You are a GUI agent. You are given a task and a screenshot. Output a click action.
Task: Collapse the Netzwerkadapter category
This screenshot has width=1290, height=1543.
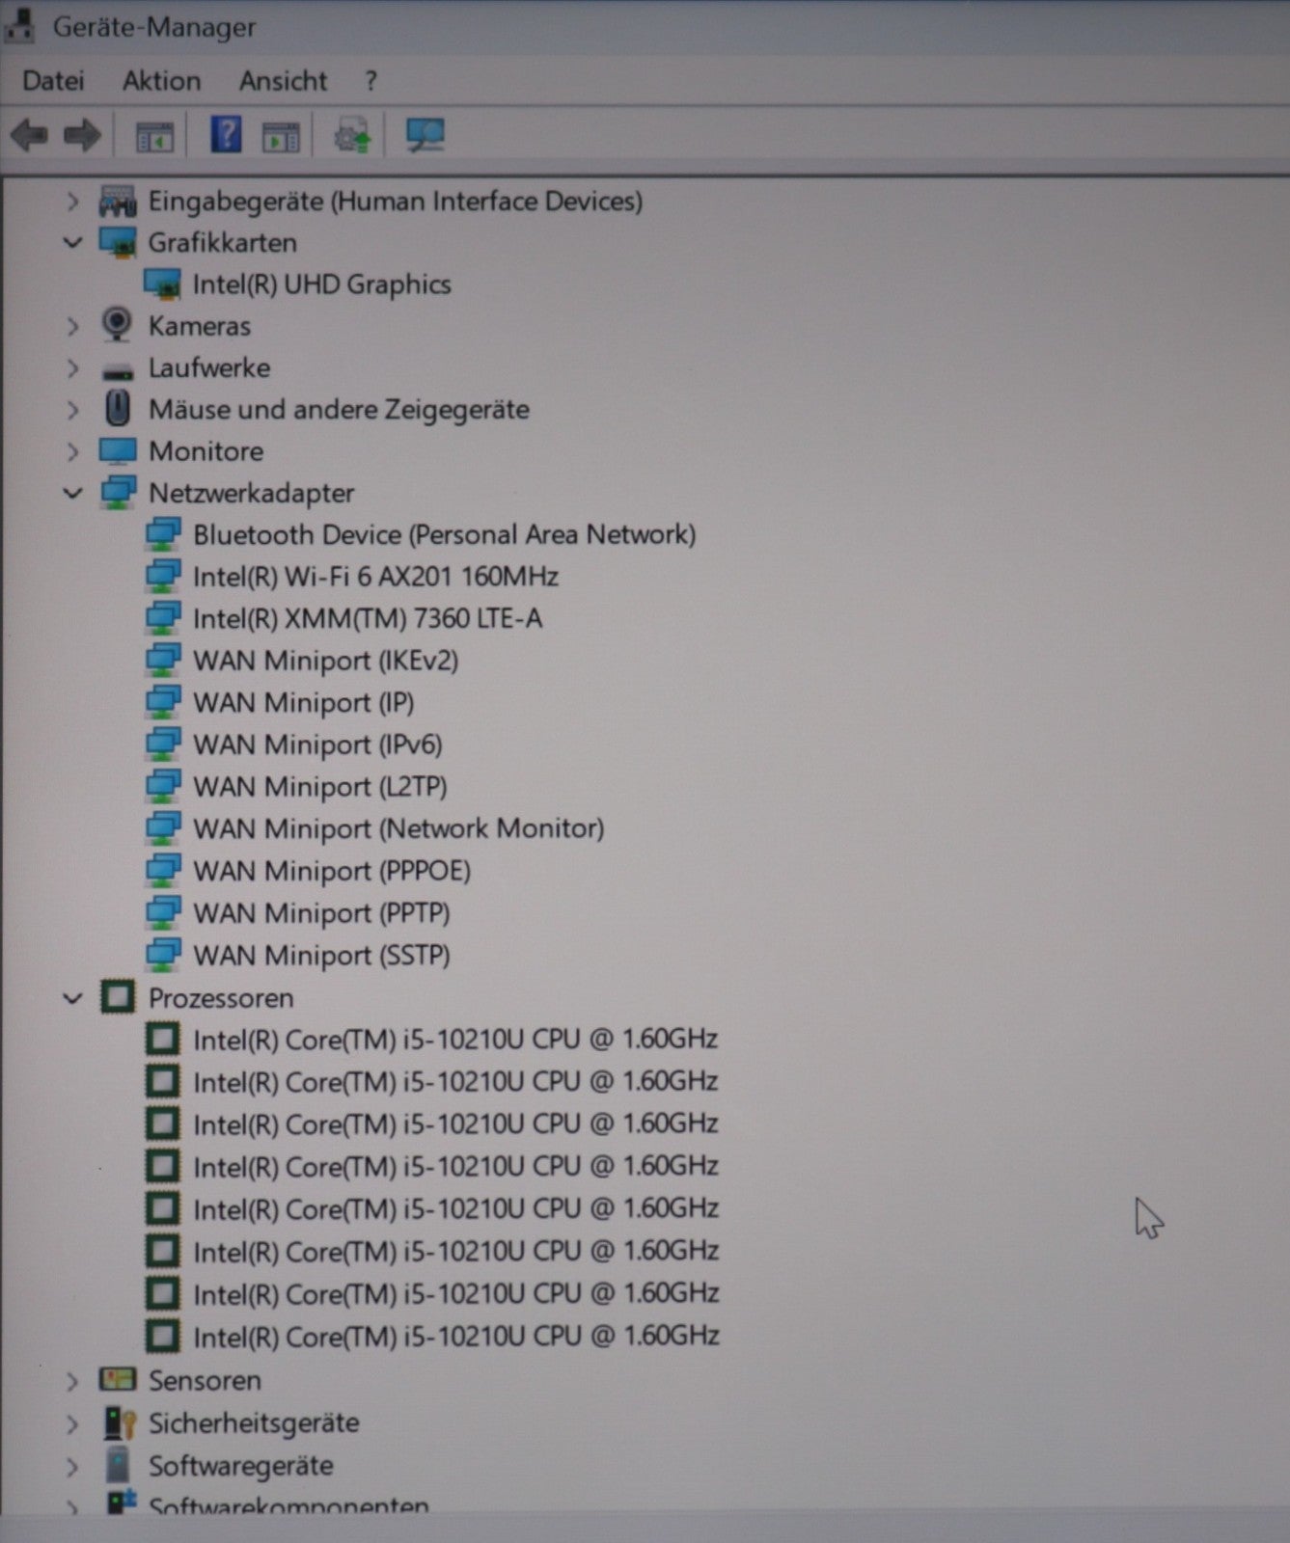72,494
